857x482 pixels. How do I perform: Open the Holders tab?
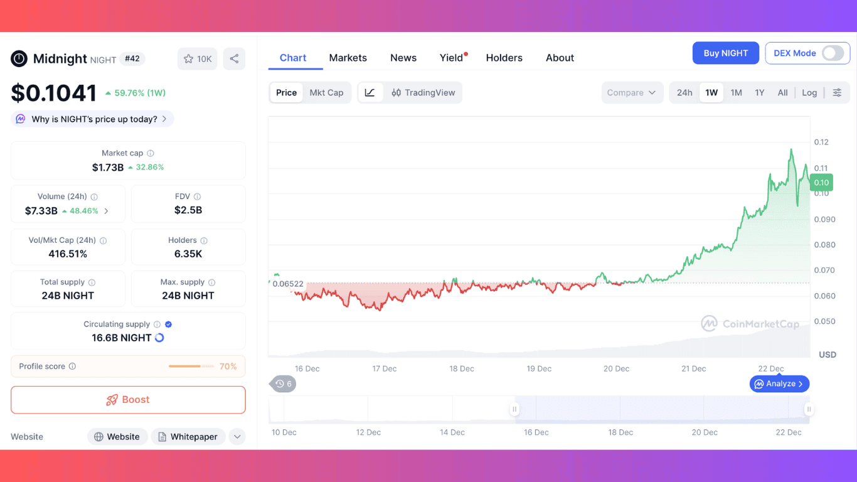[x=504, y=58]
